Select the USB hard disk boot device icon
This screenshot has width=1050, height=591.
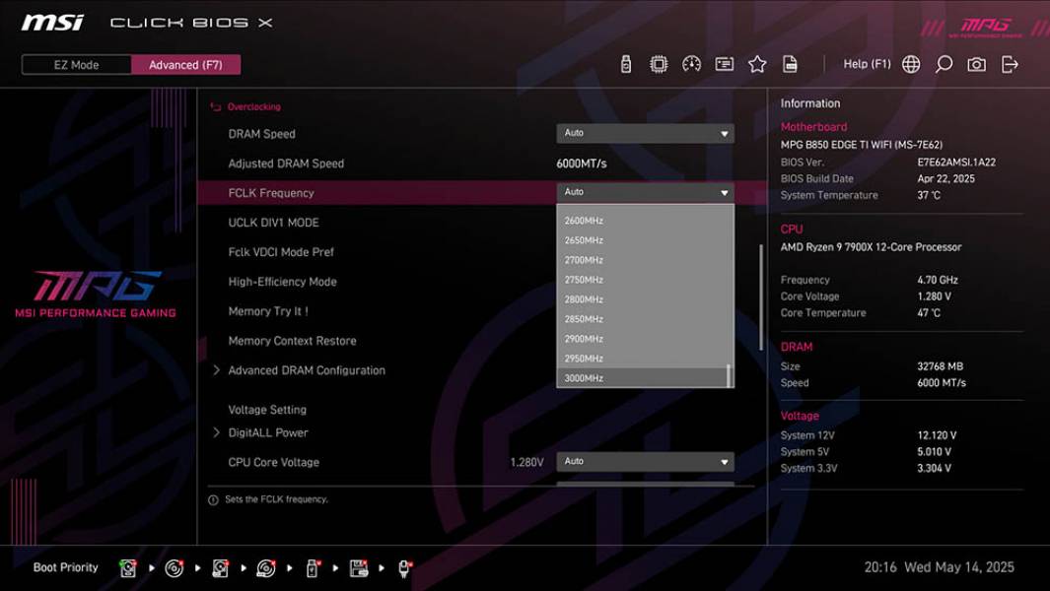pyautogui.click(x=220, y=568)
